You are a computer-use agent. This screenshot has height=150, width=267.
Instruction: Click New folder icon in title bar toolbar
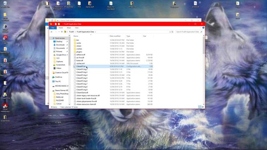(59, 24)
